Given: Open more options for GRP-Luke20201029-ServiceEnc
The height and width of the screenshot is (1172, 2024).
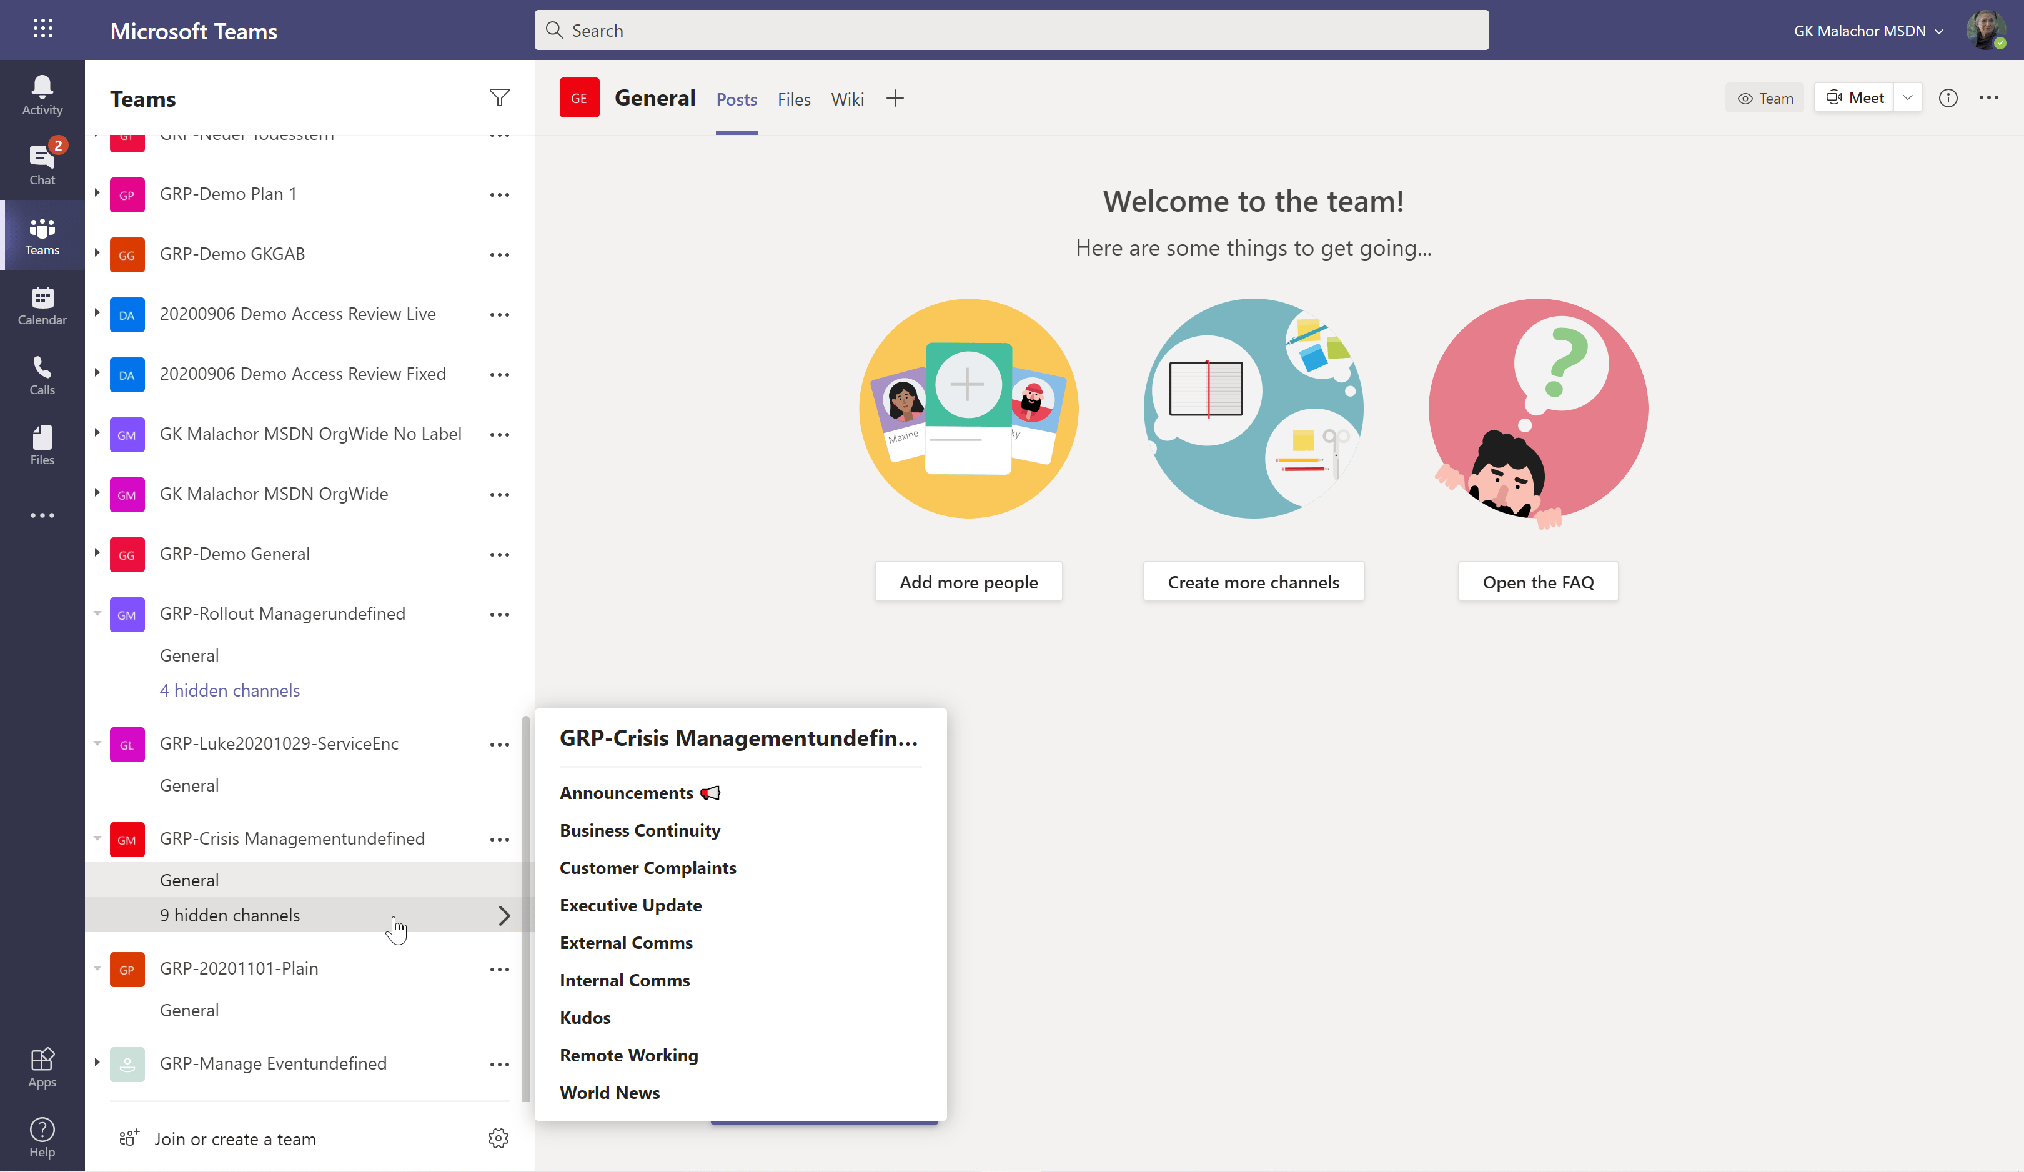Looking at the screenshot, I should coord(499,745).
